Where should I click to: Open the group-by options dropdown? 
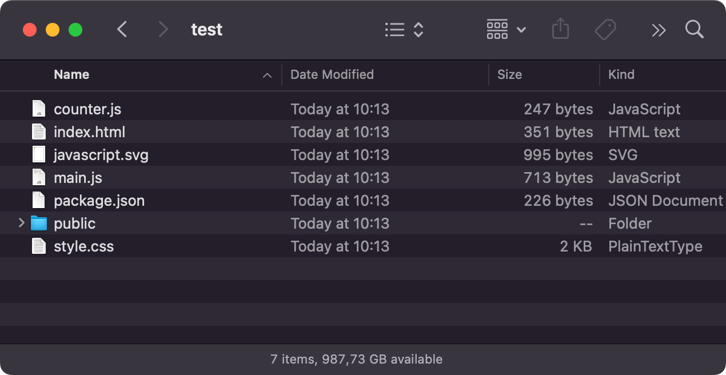[506, 30]
